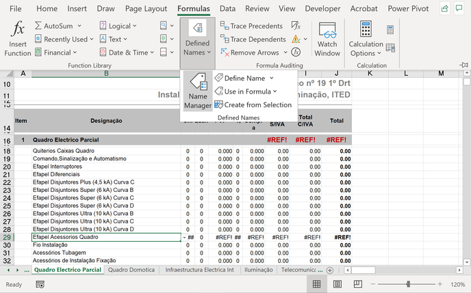
Task: Switch to the Home tab
Action: pos(47,9)
